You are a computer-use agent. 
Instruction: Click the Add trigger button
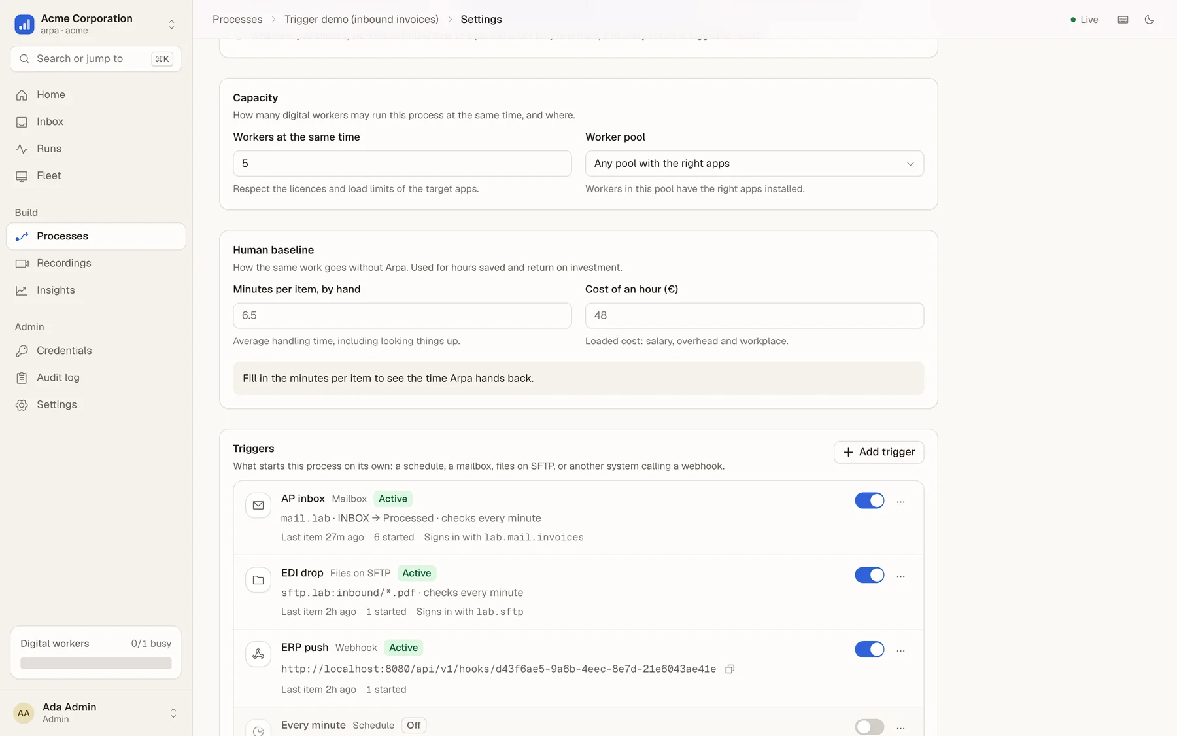[x=878, y=452]
